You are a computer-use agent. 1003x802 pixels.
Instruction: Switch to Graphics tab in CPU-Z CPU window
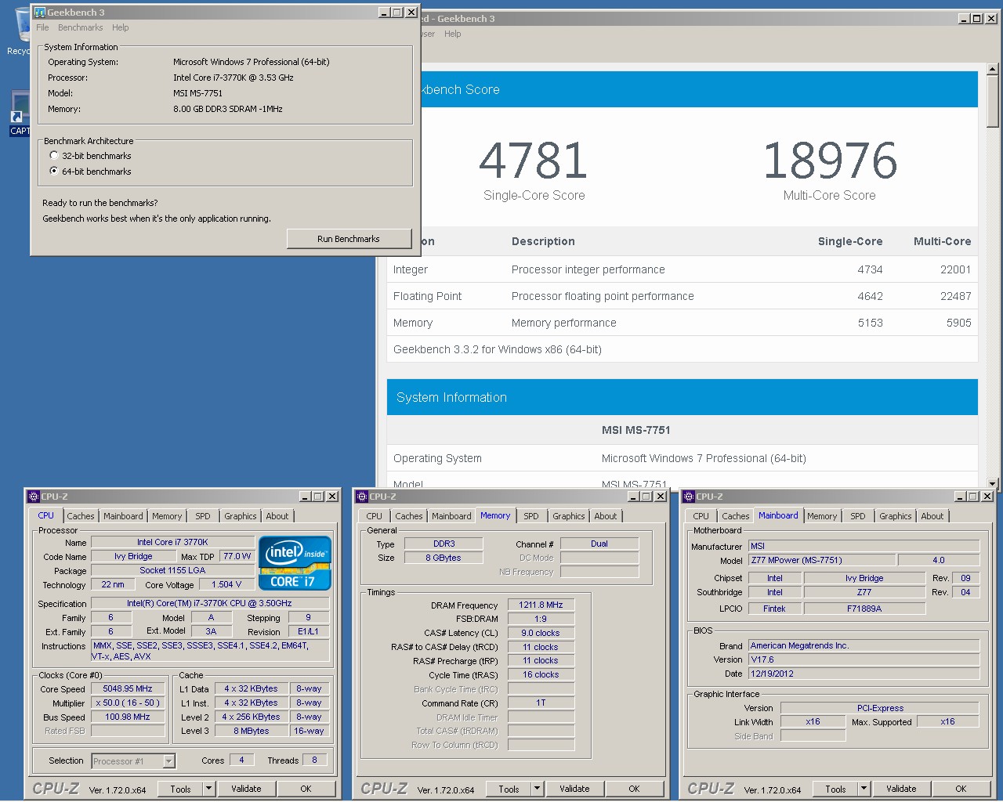pos(240,516)
